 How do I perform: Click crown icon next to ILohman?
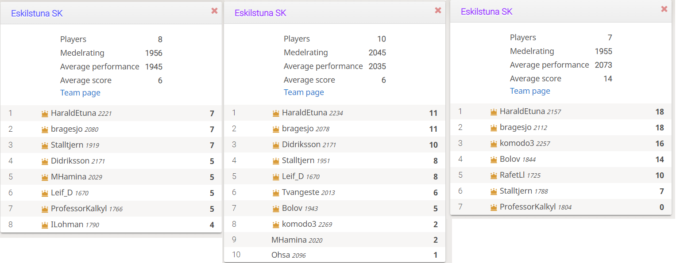tap(44, 225)
